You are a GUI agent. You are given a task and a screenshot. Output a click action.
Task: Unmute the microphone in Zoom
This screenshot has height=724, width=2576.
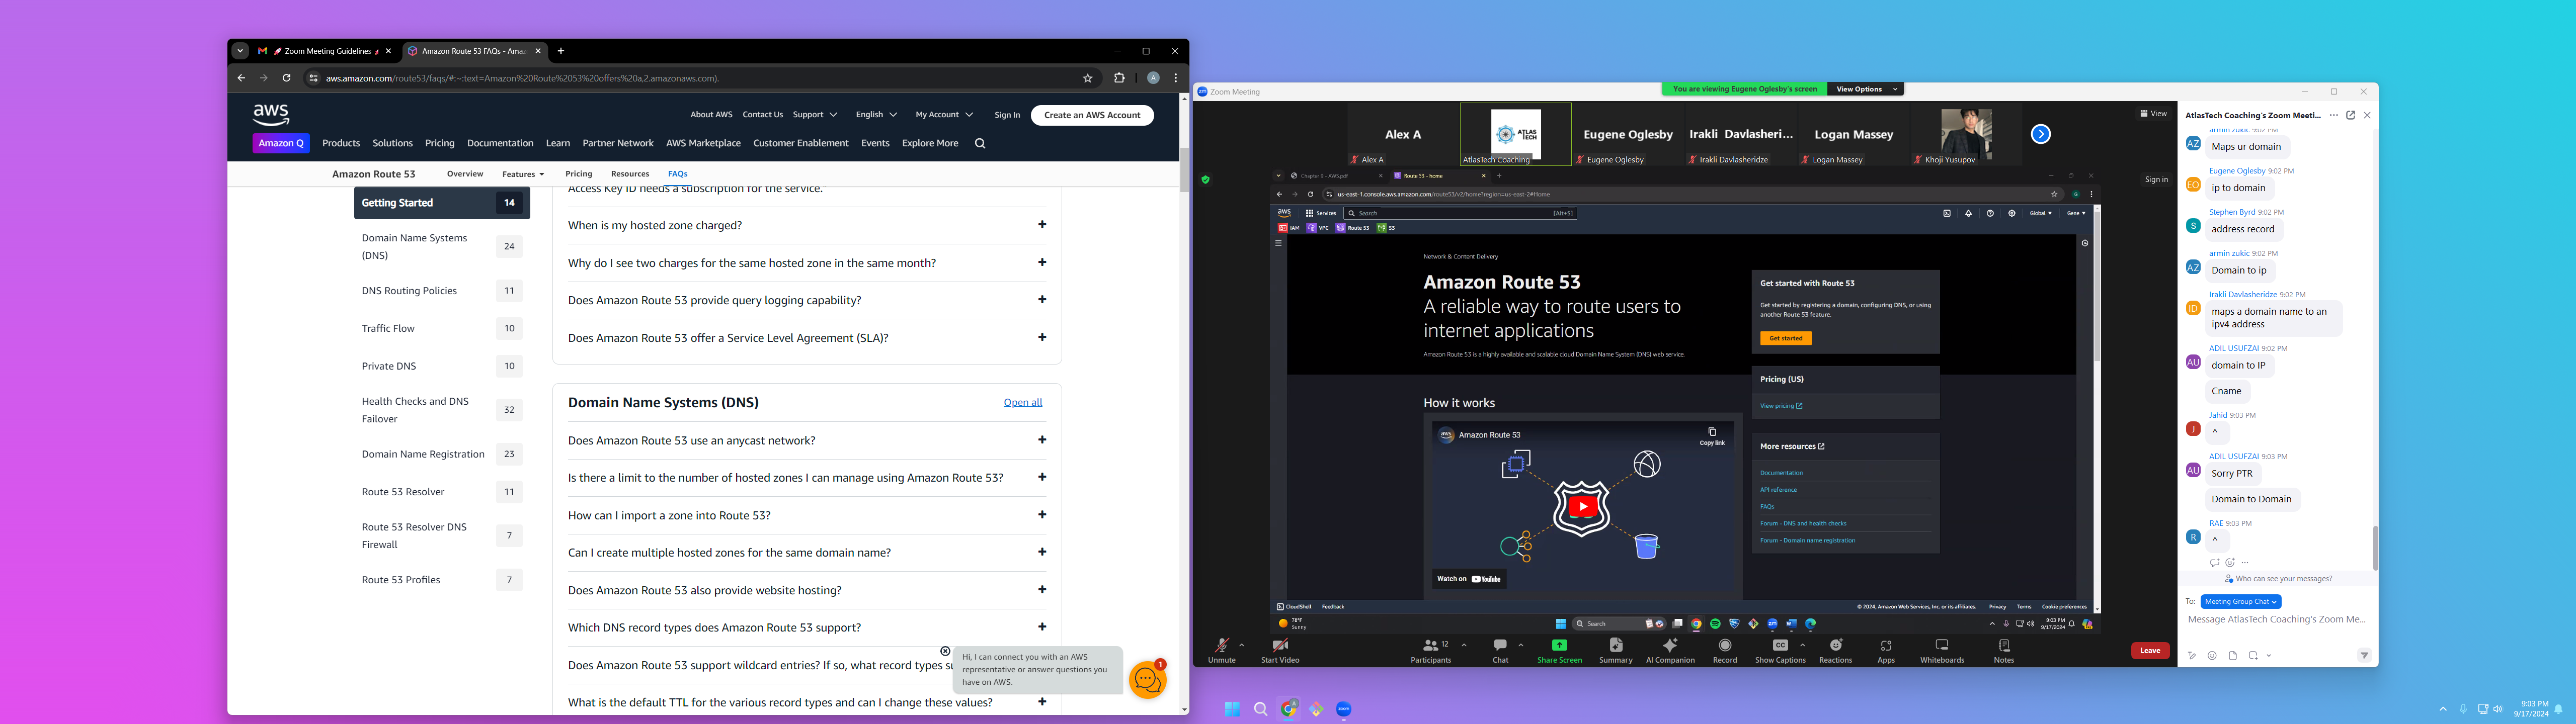click(x=1221, y=646)
